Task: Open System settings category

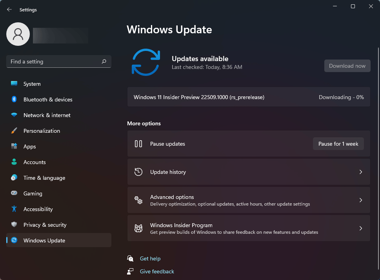Action: (x=59, y=84)
